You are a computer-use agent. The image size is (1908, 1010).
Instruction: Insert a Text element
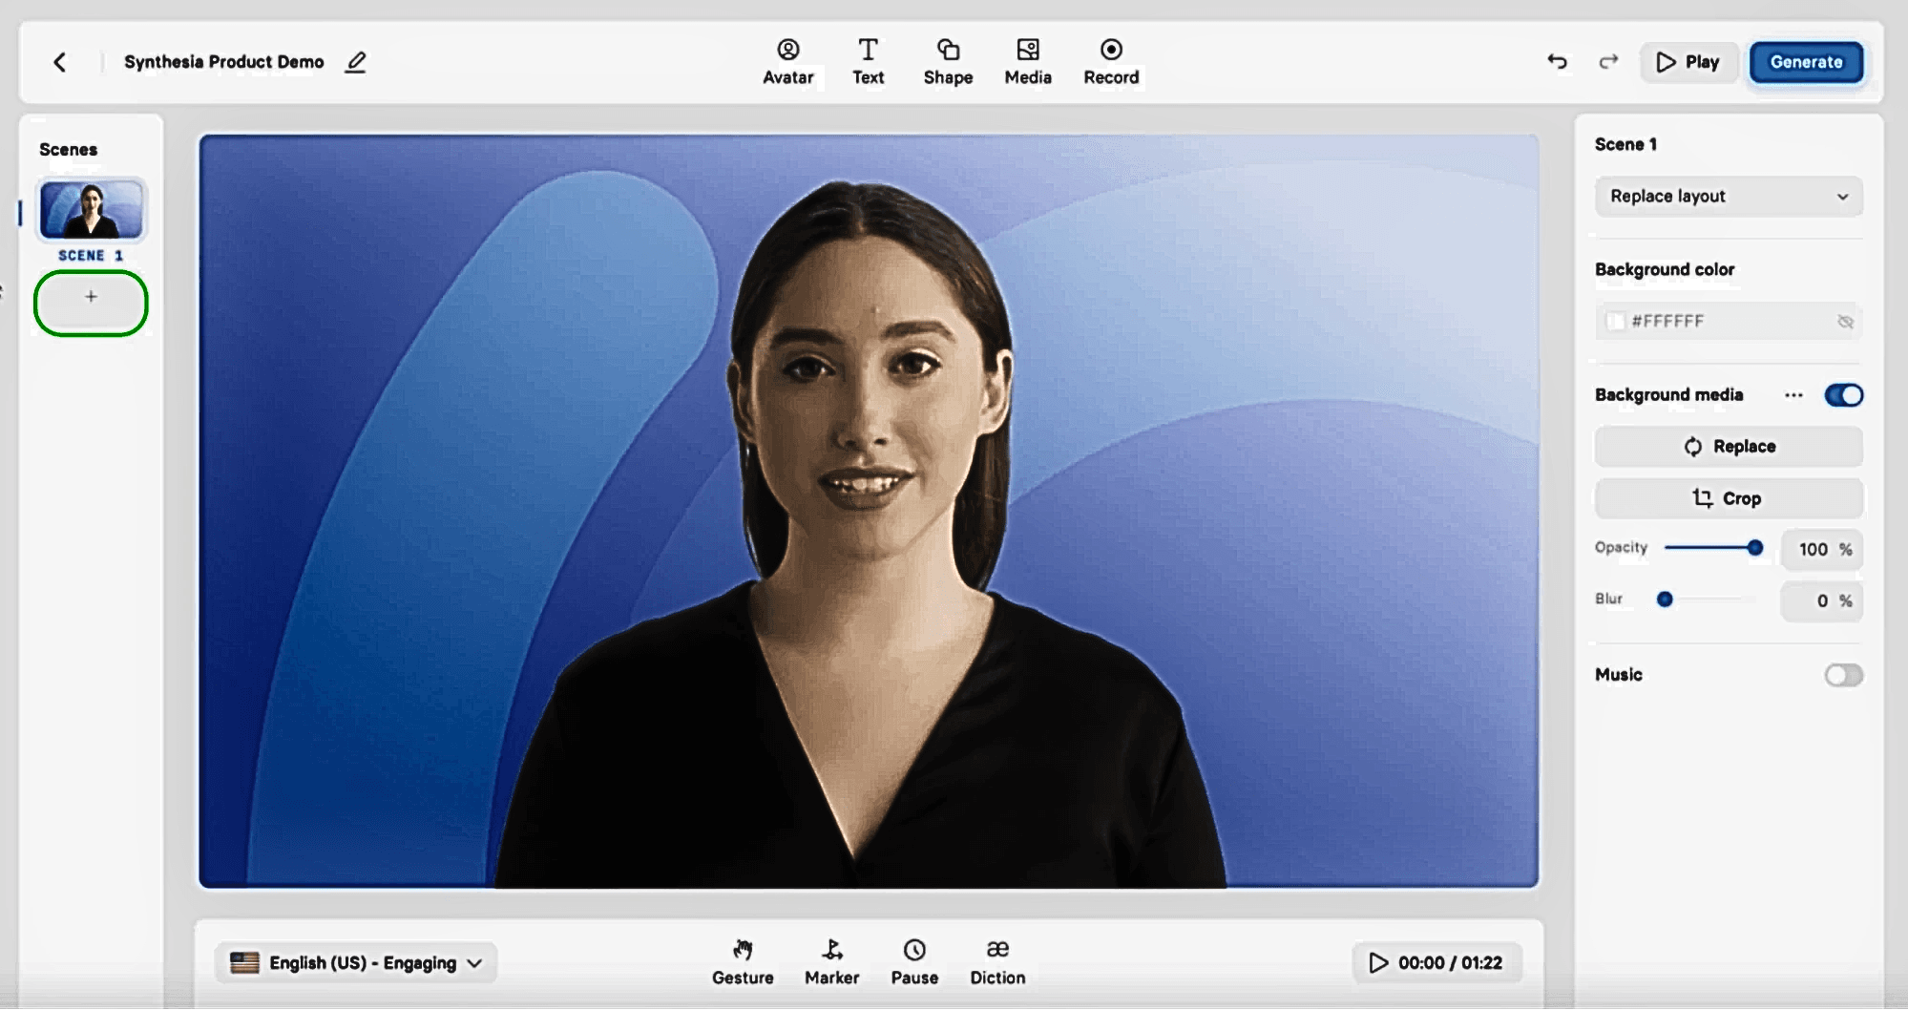[x=868, y=62]
